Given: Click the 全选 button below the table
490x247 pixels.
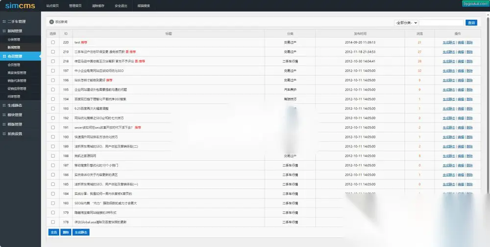Looking at the screenshot, I should coord(54,232).
